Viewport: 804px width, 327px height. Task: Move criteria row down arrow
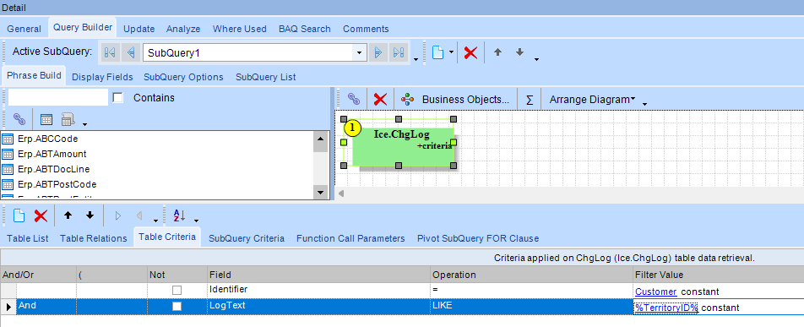pyautogui.click(x=90, y=215)
